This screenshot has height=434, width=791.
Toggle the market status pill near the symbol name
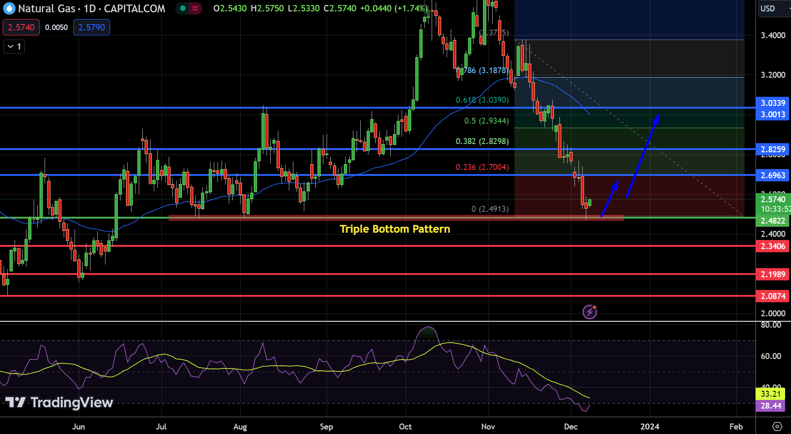pyautogui.click(x=188, y=8)
